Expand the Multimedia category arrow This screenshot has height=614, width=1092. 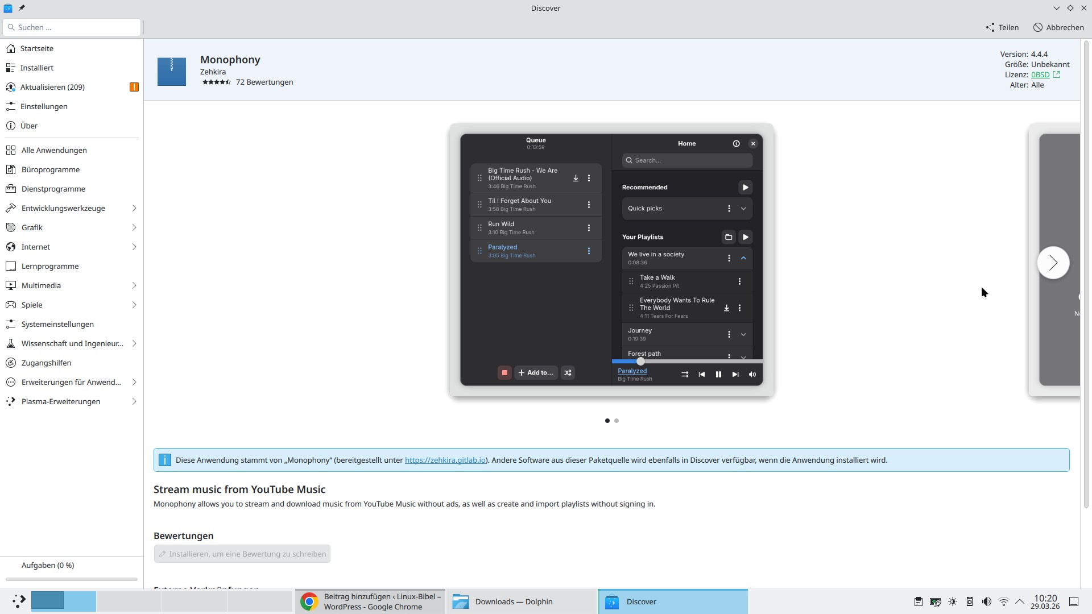coord(134,285)
